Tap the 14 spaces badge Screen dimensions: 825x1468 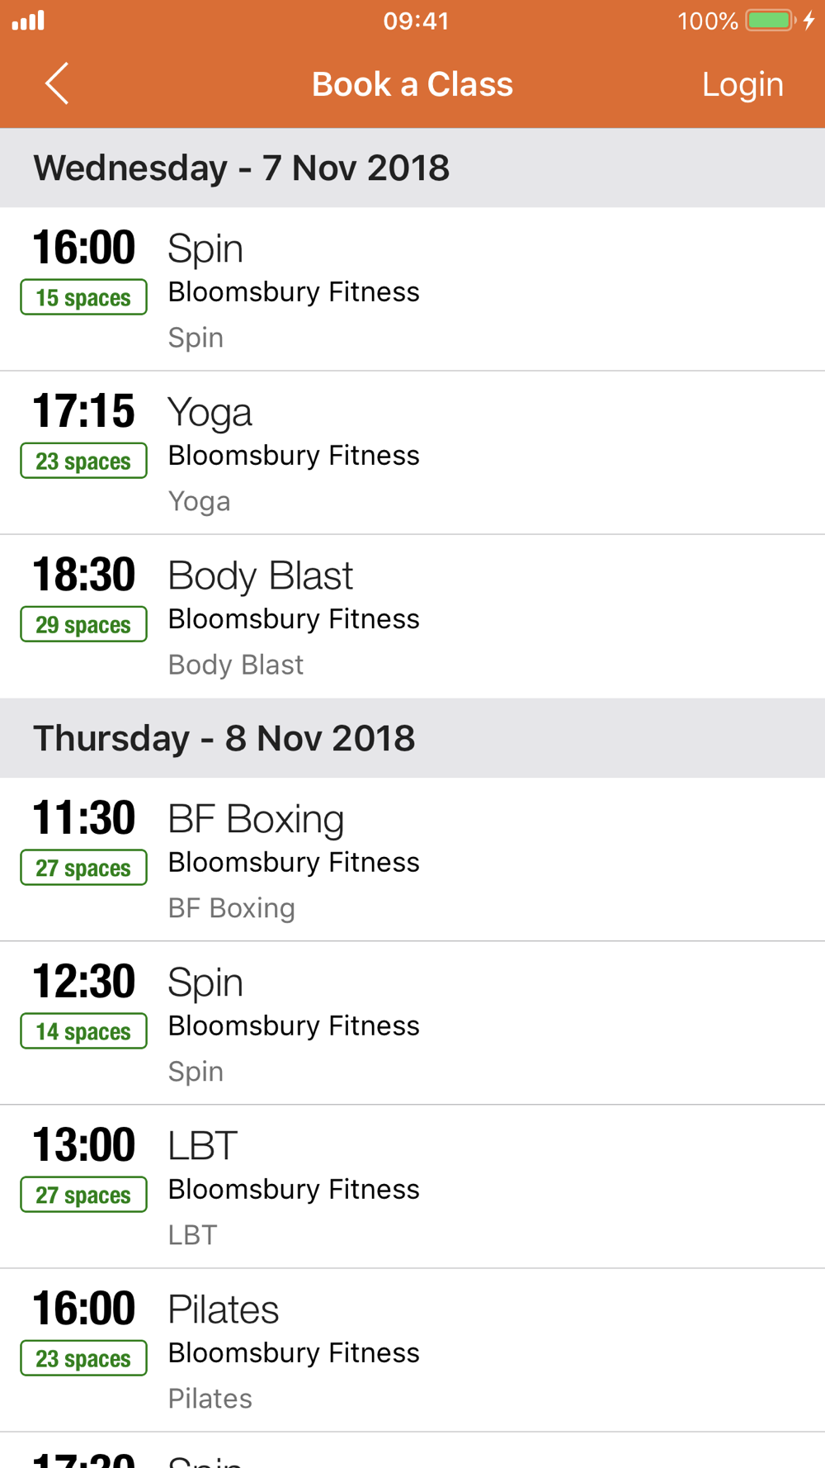point(83,1031)
